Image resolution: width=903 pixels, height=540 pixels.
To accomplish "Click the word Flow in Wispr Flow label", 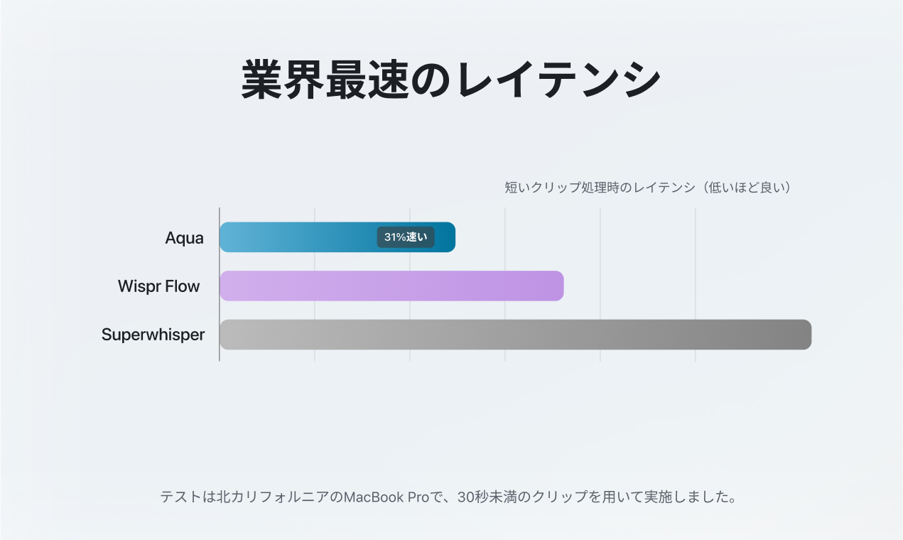I will click(x=182, y=286).
